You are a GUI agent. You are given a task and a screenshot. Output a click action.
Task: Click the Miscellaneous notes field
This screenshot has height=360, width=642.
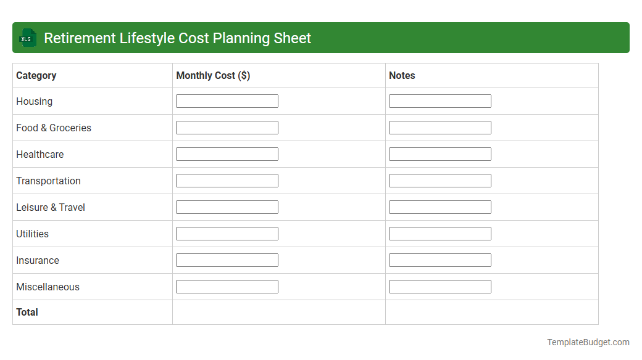point(440,286)
